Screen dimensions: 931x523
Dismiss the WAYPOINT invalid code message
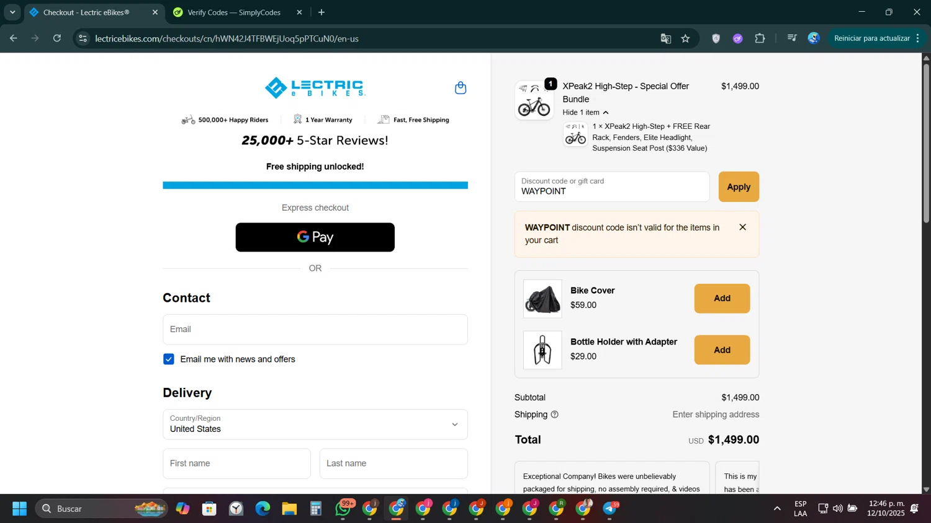[742, 227]
